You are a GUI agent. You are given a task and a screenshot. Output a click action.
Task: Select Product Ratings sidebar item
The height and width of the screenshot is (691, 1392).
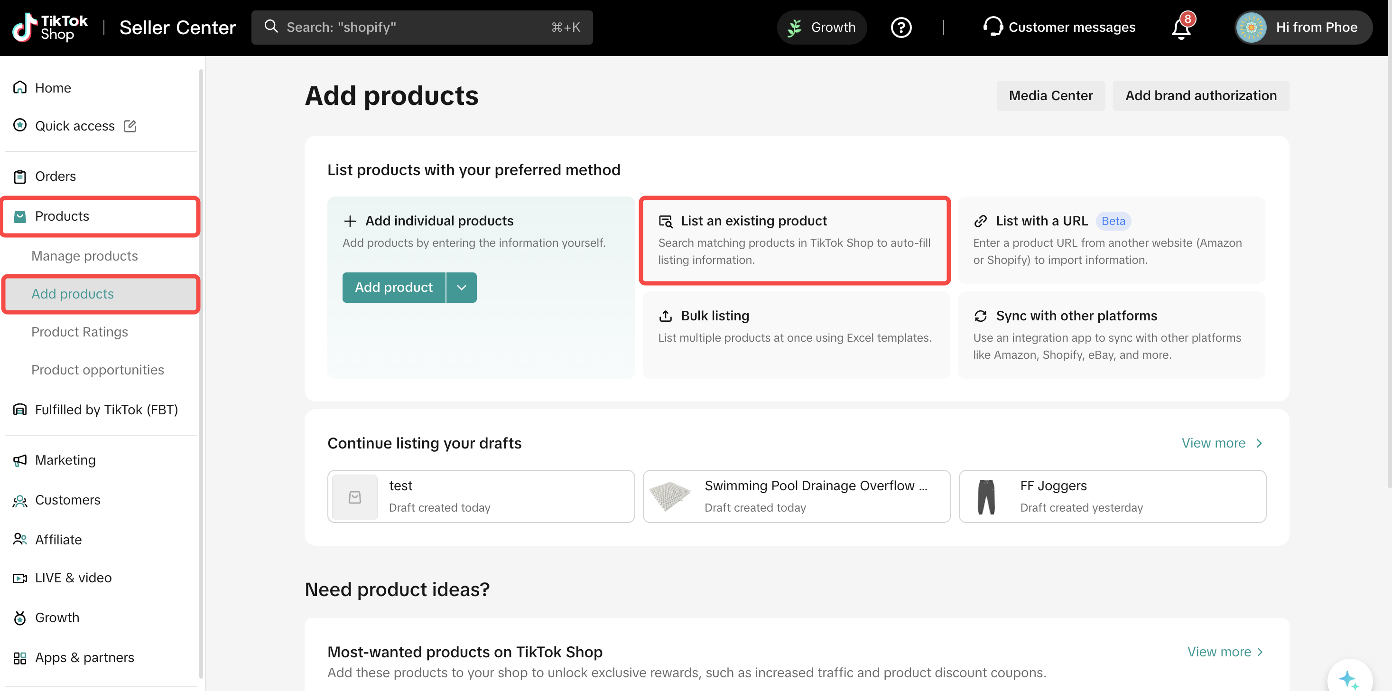[79, 332]
